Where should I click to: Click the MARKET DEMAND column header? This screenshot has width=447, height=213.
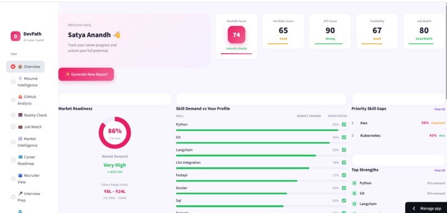tap(309, 116)
